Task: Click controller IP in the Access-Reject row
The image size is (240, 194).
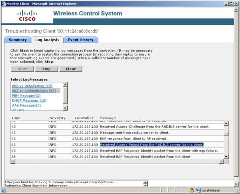Action: click(85, 145)
